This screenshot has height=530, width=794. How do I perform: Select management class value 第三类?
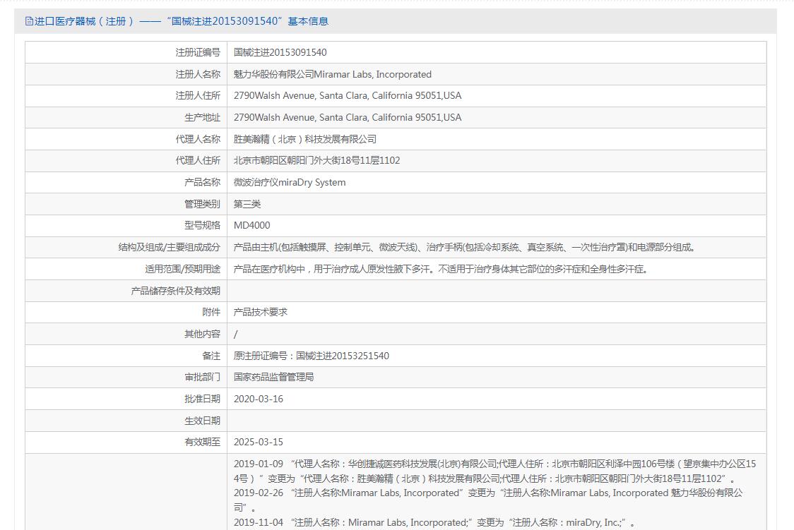pos(247,204)
